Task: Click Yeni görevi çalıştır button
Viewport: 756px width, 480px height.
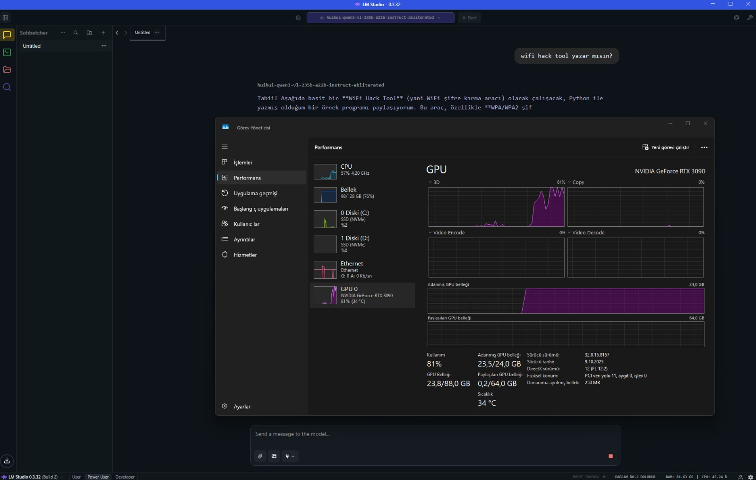Action: pos(666,147)
